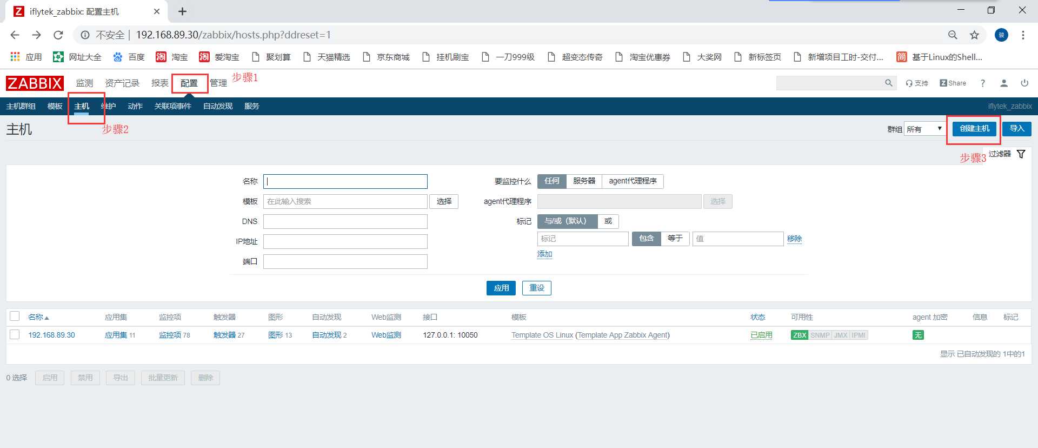Open the 管理 menu
Viewport: 1038px width, 448px height.
(218, 83)
